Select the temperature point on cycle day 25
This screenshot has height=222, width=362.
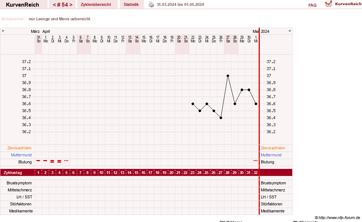click(207, 104)
